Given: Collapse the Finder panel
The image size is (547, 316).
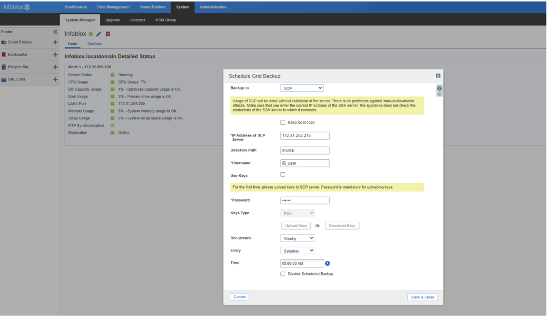Looking at the screenshot, I should point(55,32).
